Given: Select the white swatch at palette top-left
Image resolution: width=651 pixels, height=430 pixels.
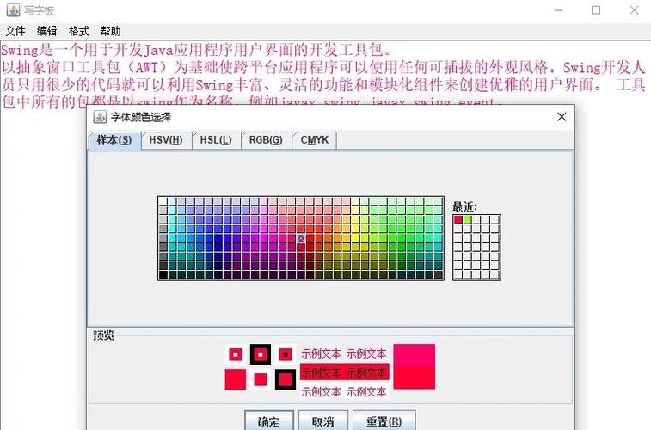Looking at the screenshot, I should pos(163,201).
